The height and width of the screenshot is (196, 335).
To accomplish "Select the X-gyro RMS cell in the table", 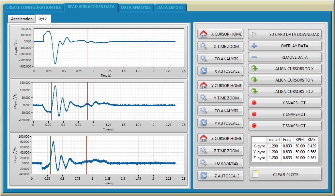I will coord(312,146).
